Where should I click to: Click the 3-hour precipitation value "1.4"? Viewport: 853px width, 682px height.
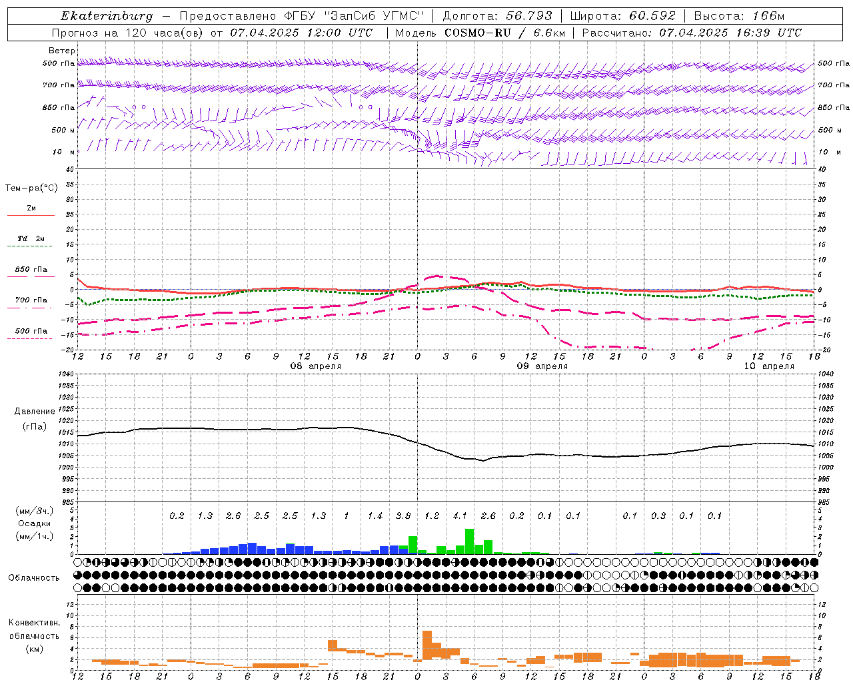pyautogui.click(x=375, y=515)
